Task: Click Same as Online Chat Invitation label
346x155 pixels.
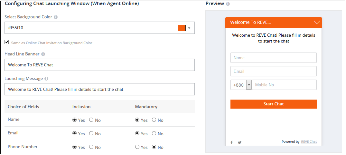Action: tap(51, 43)
